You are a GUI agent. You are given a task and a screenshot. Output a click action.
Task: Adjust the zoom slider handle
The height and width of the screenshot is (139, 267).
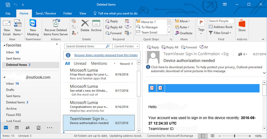click(x=234, y=136)
